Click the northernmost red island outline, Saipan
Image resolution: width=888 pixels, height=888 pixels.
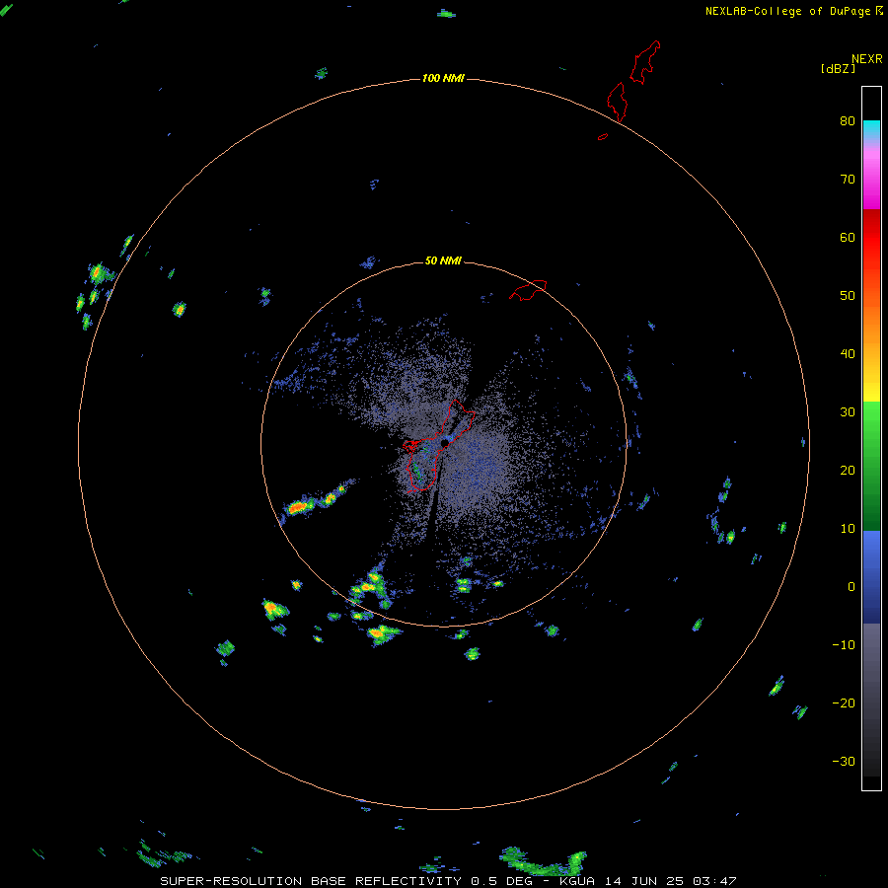tap(645, 62)
